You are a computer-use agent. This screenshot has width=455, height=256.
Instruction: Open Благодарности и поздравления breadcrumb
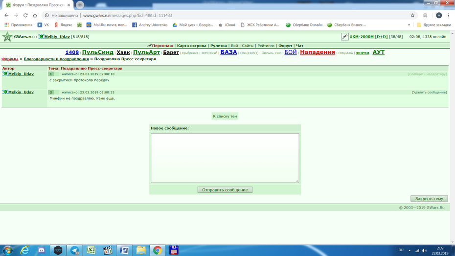(56, 59)
